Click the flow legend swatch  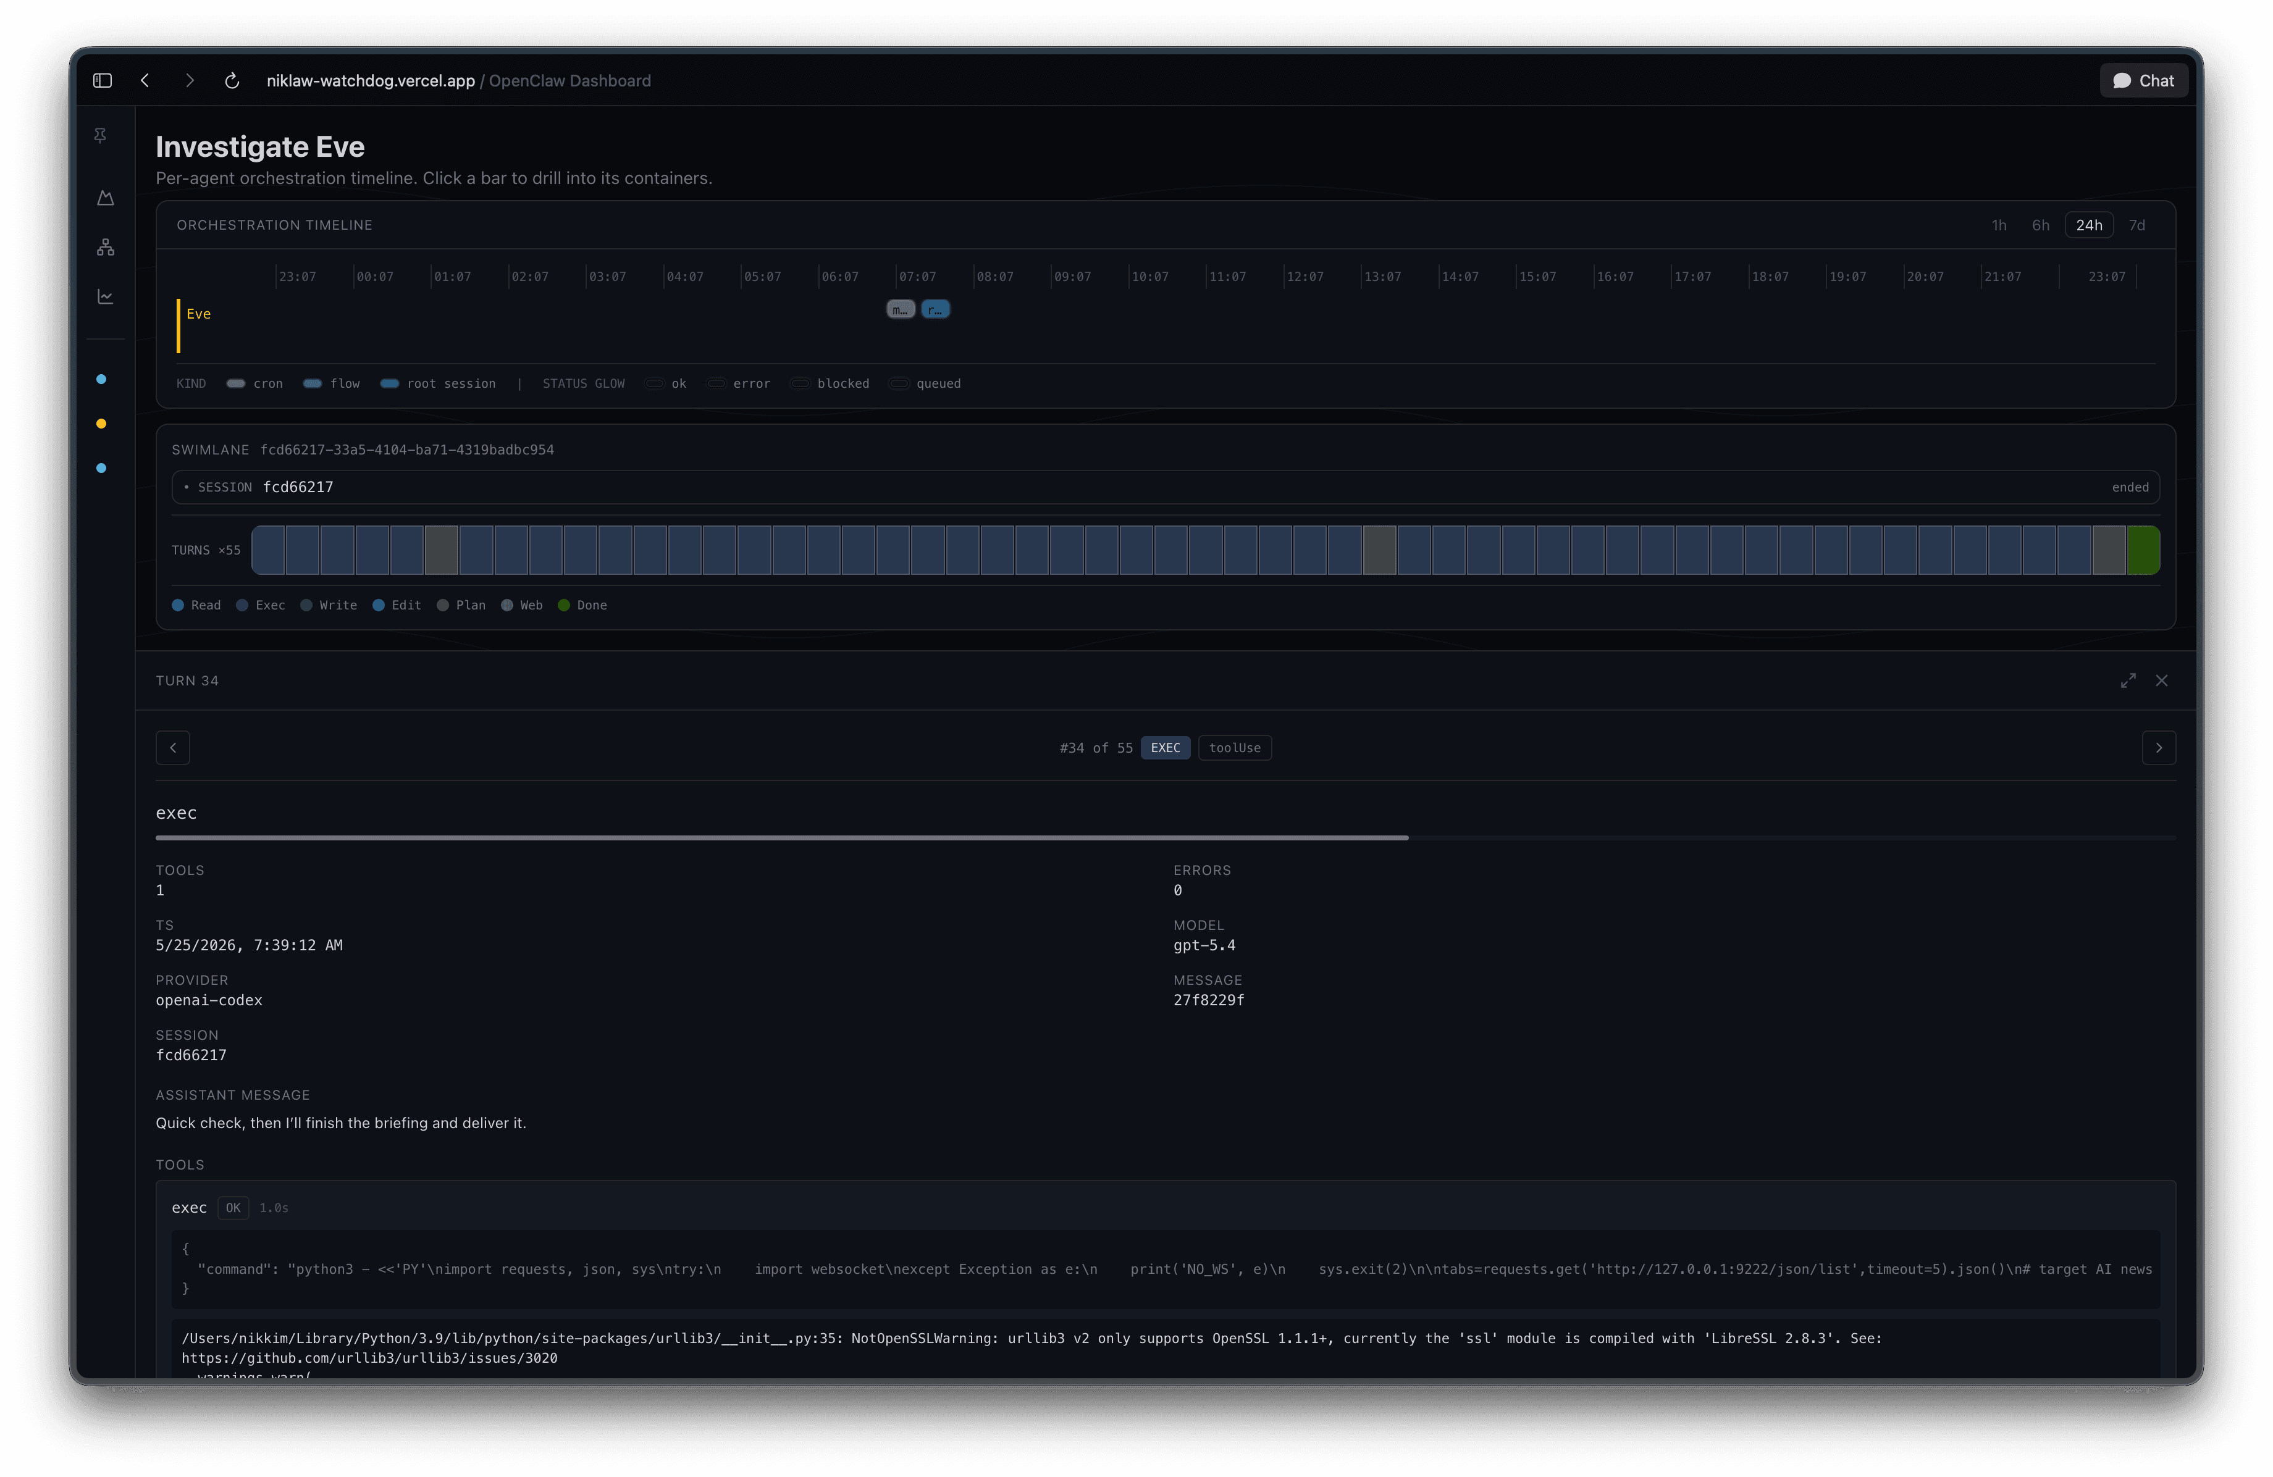pyautogui.click(x=313, y=384)
